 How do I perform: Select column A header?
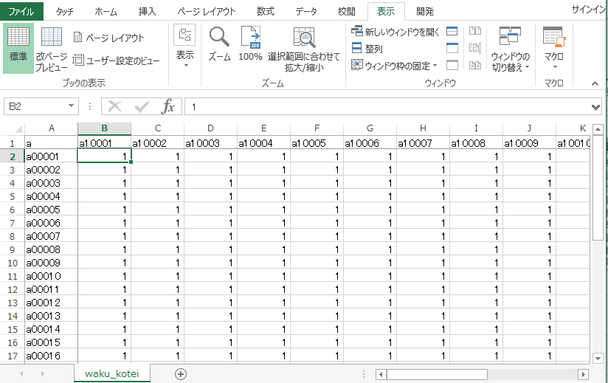51,128
